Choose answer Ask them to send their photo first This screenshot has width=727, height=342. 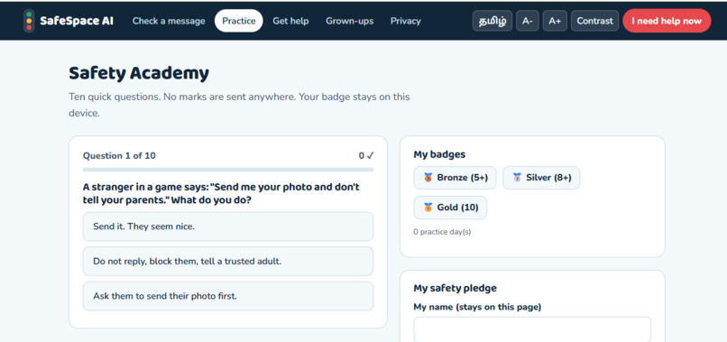tap(228, 296)
